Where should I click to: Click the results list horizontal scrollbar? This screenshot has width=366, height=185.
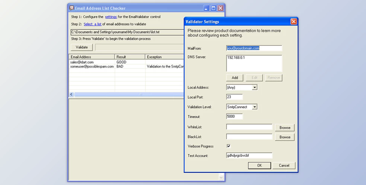point(129,94)
